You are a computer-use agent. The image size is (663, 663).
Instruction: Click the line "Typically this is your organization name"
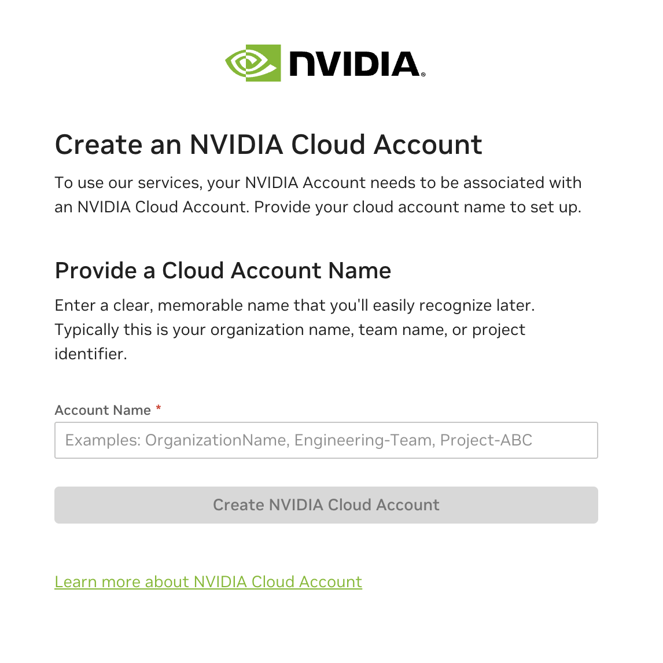[x=290, y=330]
